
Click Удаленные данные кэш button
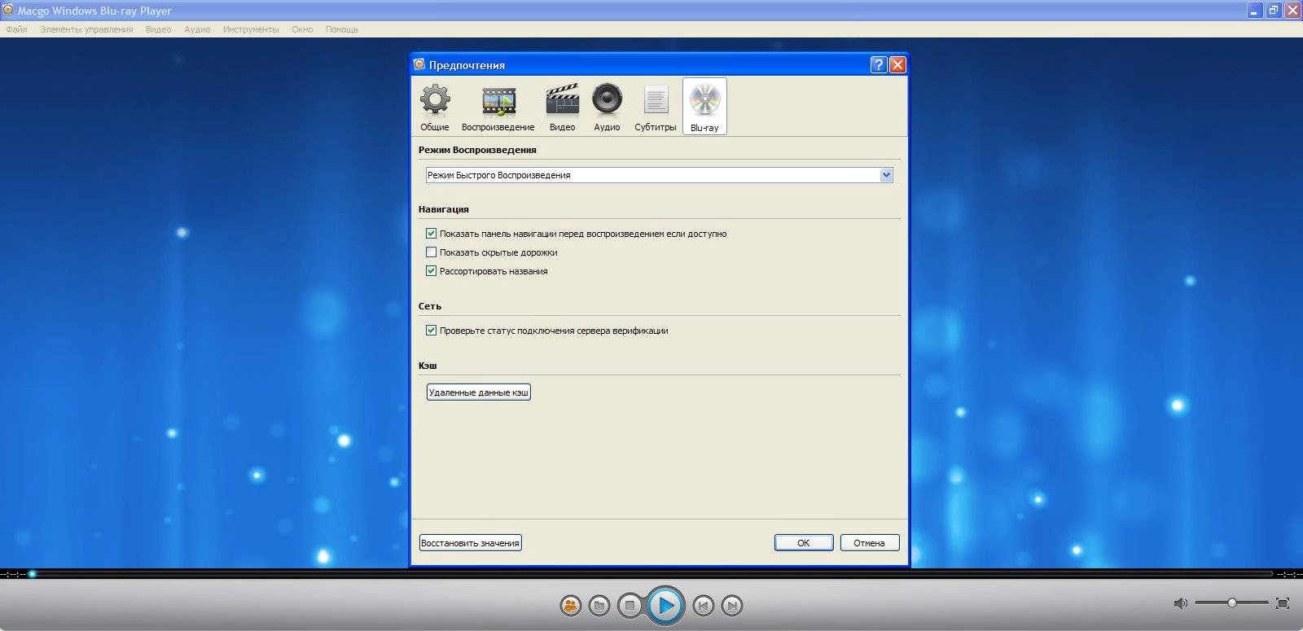479,392
